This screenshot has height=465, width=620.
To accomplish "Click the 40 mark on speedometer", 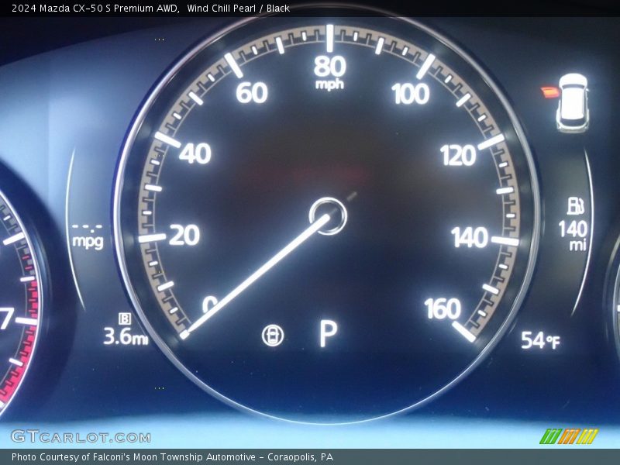I will [x=195, y=153].
